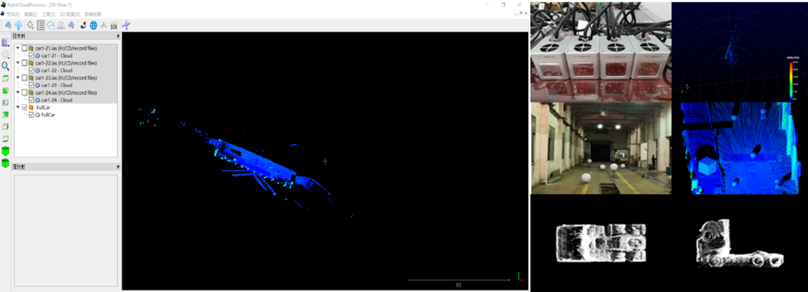Open the list view toolbar icon

tap(40, 26)
